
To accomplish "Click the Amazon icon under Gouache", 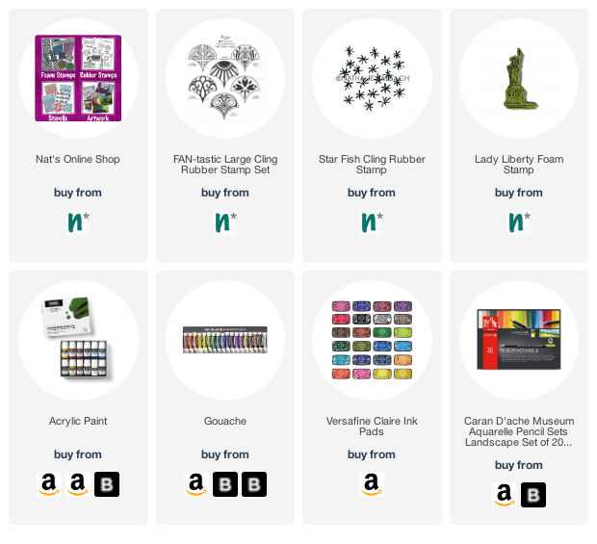I will coord(196,484).
